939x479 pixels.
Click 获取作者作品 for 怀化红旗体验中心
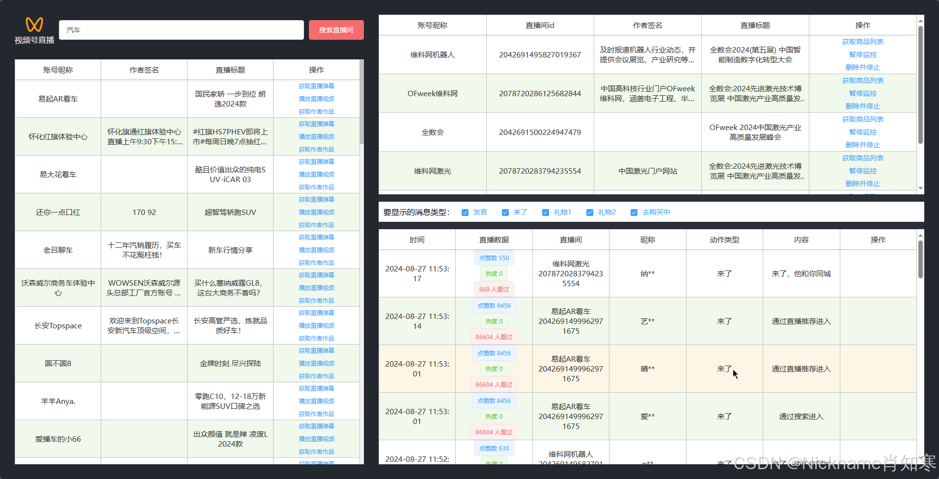pos(316,149)
